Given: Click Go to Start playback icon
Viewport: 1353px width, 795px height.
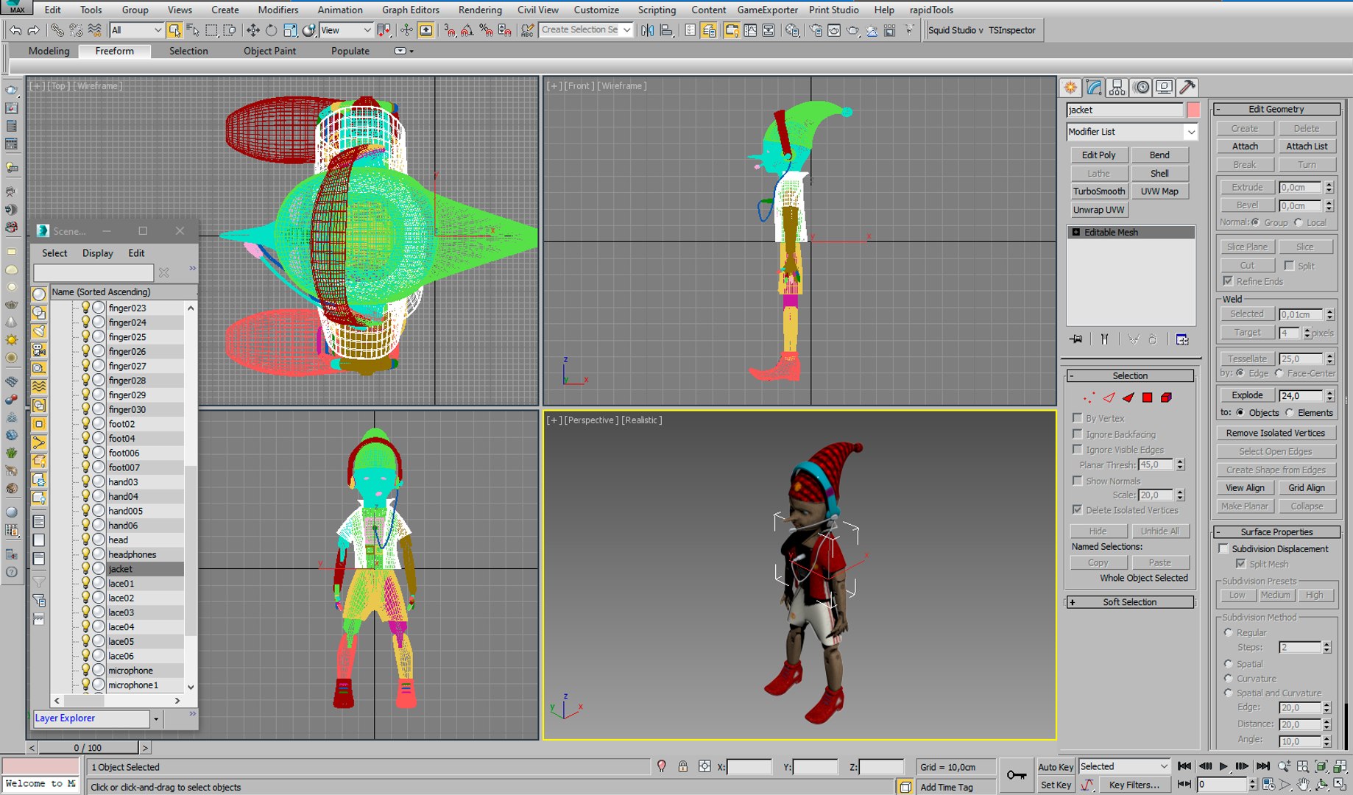Looking at the screenshot, I should coord(1184,766).
